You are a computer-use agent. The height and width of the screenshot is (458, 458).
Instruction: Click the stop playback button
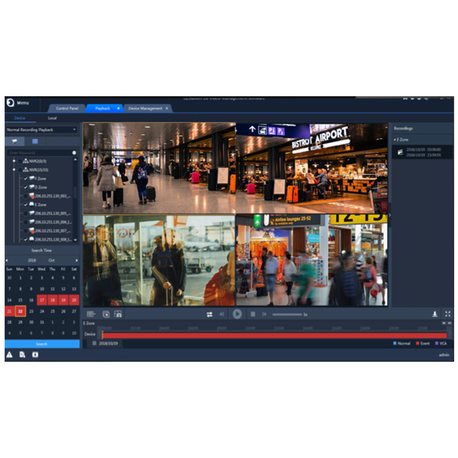pos(253,314)
